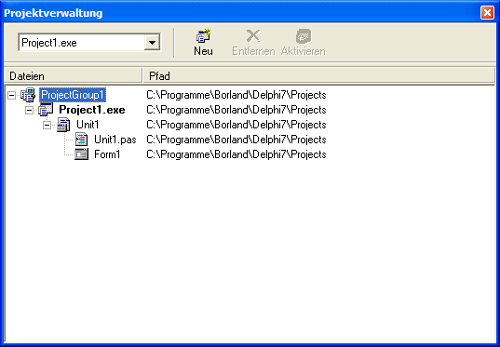Collapse the ProjectGroup1 tree node
This screenshot has height=347, width=500.
pyautogui.click(x=11, y=95)
